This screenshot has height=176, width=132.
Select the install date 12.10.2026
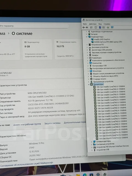(34, 152)
